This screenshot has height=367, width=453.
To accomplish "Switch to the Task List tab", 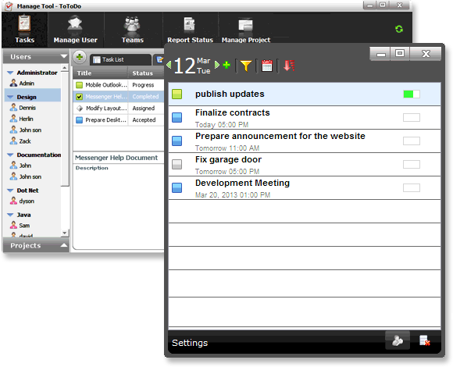I will coord(120,59).
